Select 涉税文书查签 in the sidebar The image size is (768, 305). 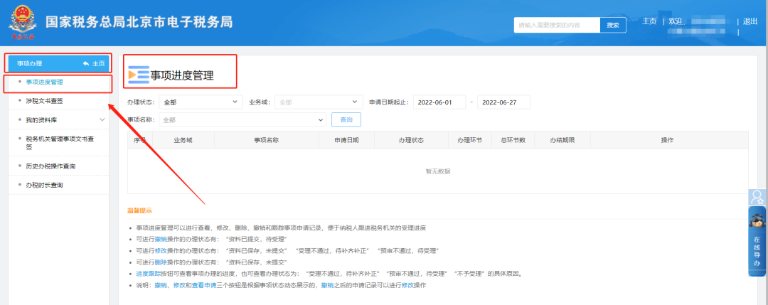[x=46, y=102]
